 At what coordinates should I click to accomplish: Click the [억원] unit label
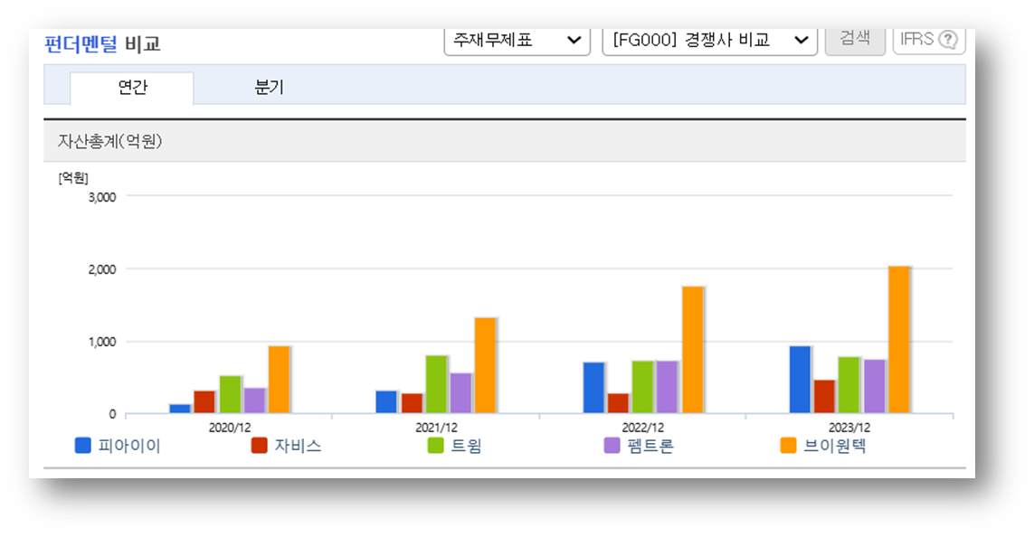[73, 178]
